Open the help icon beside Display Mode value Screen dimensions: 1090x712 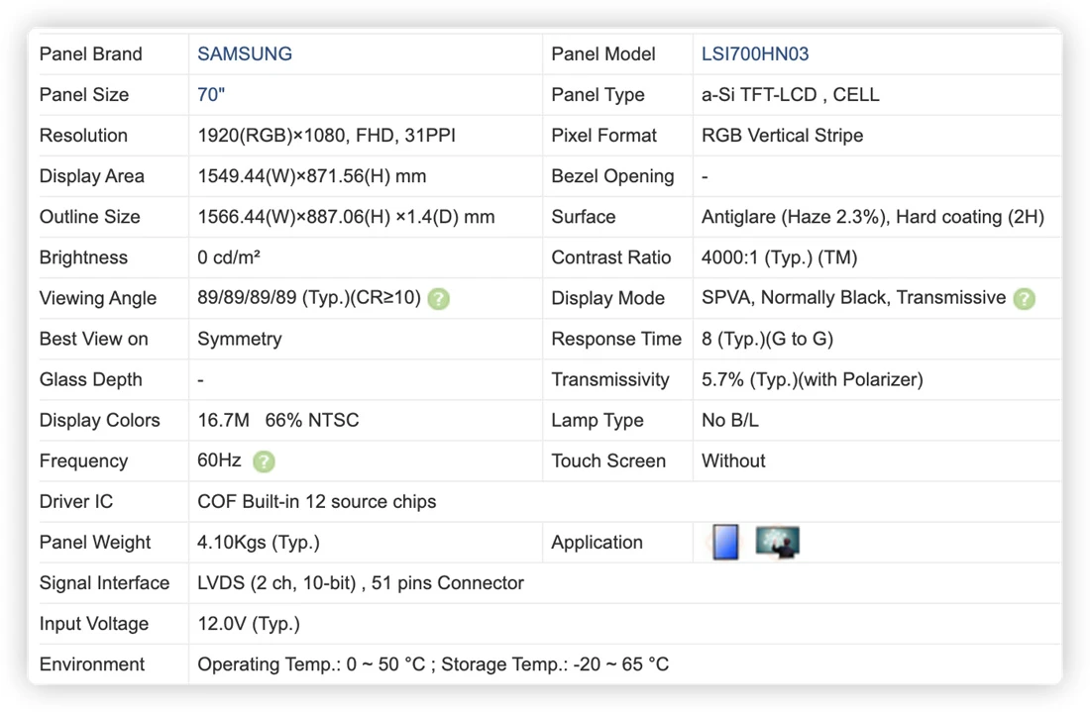[x=1024, y=299]
